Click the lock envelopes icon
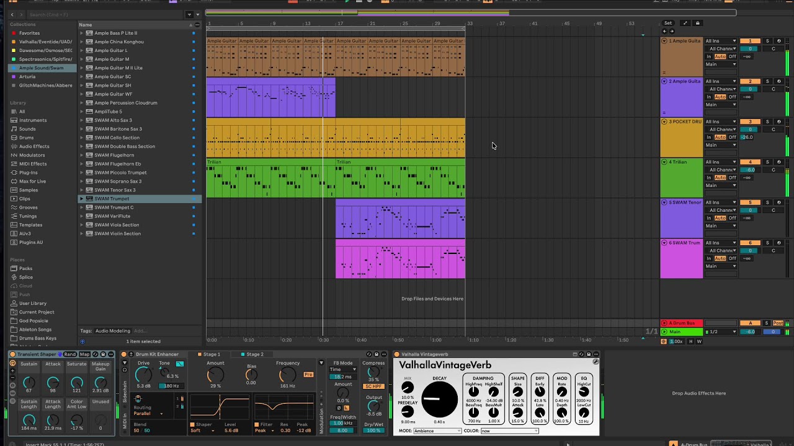 697,23
